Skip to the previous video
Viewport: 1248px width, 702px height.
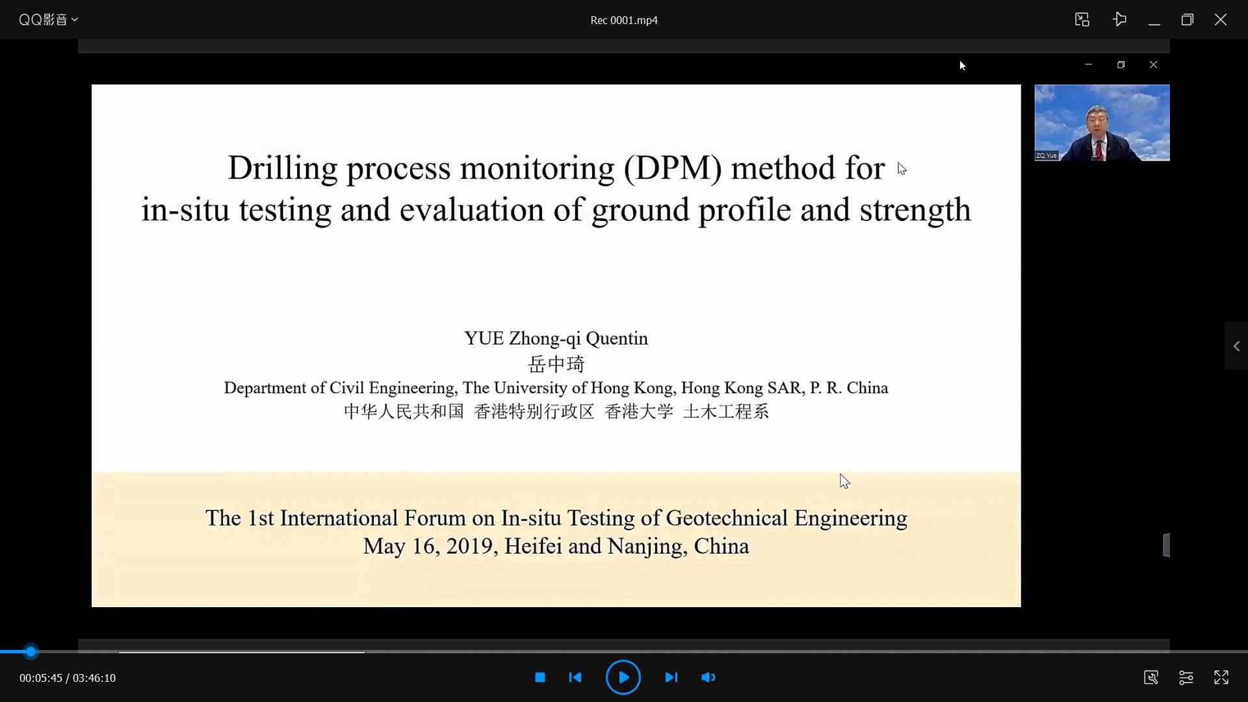[x=575, y=677]
